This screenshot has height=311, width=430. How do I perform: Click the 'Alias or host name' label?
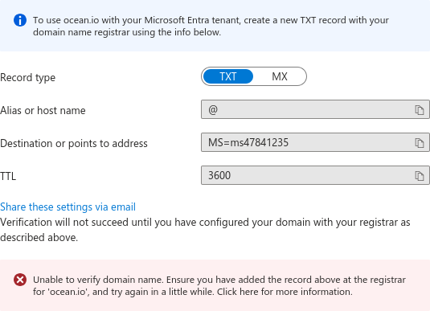pos(43,110)
